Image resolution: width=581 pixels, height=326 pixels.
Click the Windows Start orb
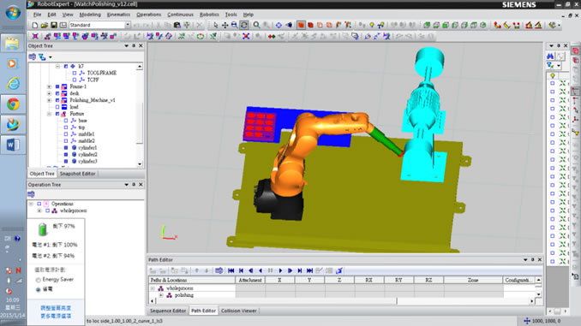pos(13,13)
